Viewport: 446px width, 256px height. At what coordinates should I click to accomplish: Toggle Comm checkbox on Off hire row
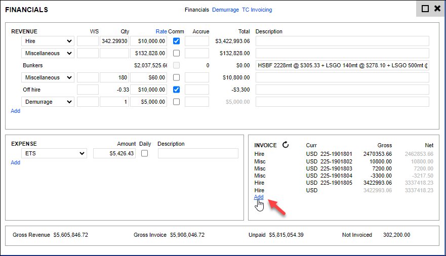(x=176, y=90)
